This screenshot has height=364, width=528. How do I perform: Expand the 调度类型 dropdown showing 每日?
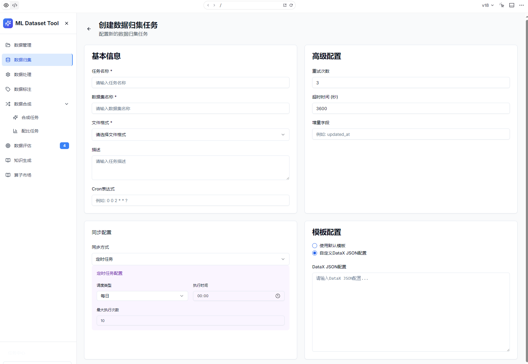[x=142, y=296]
